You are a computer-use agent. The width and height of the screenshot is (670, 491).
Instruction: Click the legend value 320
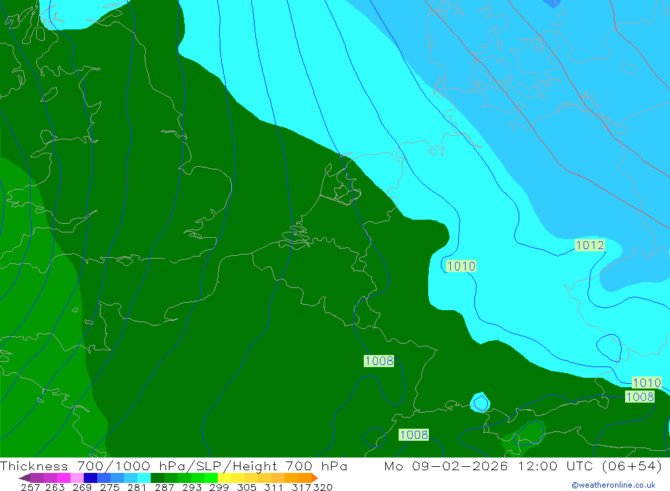323,487
